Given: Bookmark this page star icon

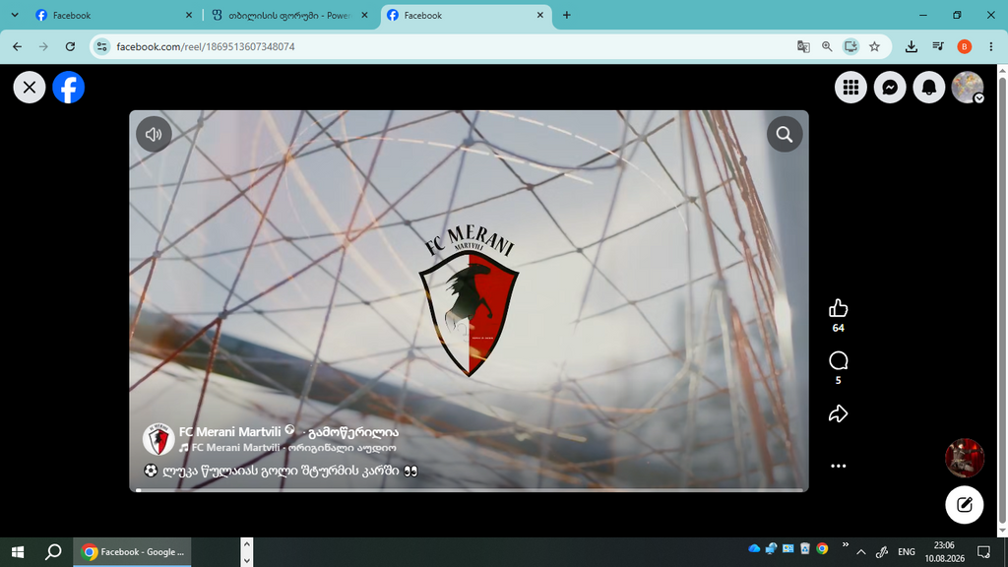Looking at the screenshot, I should (874, 46).
